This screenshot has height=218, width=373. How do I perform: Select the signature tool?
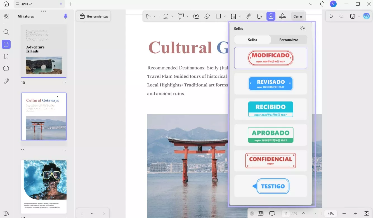coord(282,16)
